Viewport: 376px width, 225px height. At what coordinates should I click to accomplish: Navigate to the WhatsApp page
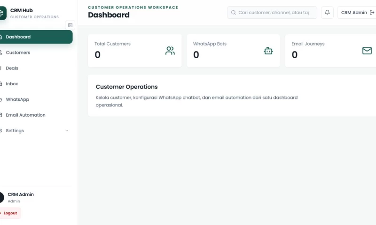tap(36, 99)
